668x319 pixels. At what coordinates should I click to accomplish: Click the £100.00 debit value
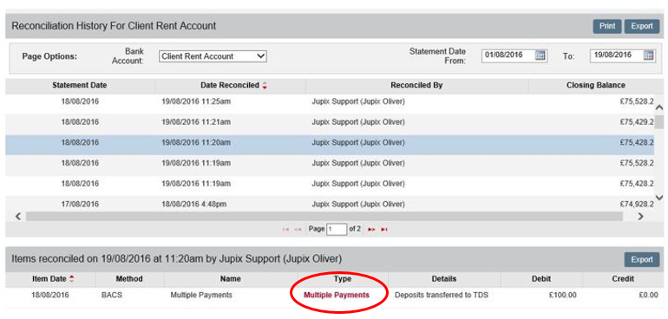click(x=562, y=295)
